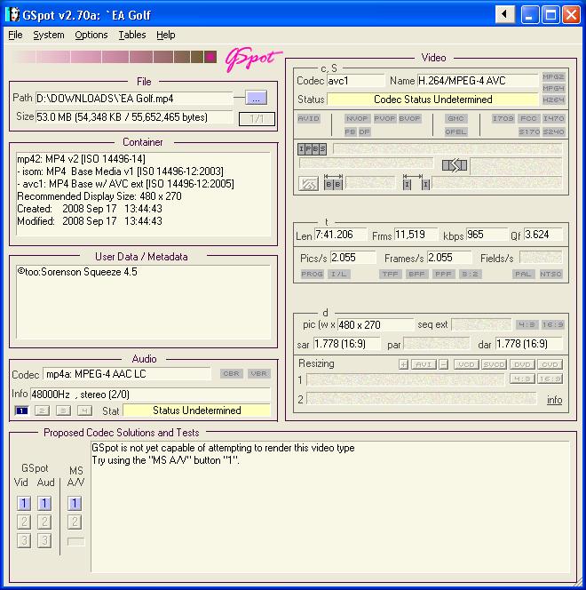
Task: Click the plus button in Resizing row
Action: [404, 364]
